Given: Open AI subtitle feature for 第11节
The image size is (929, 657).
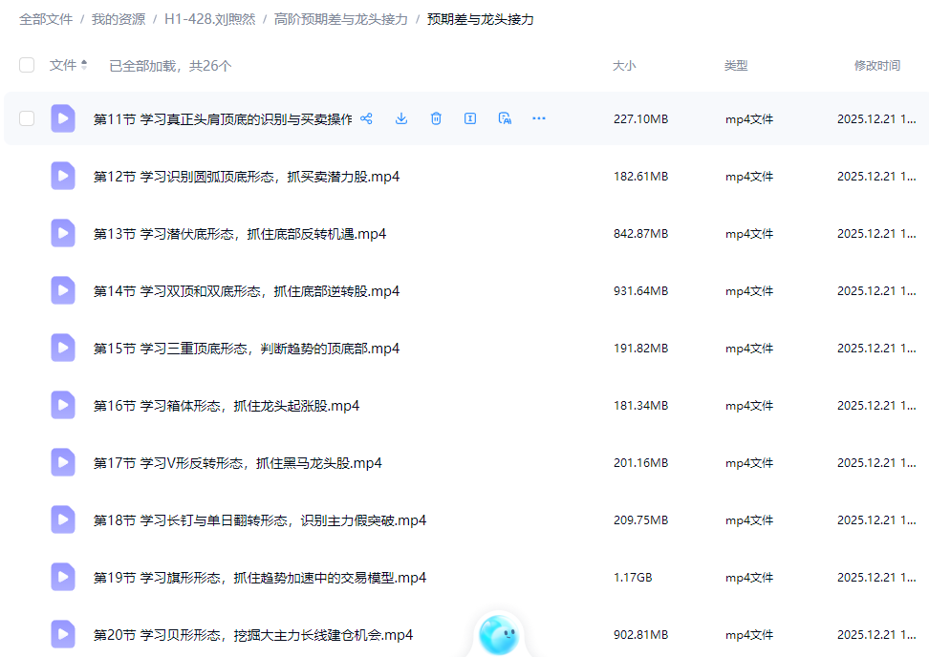Looking at the screenshot, I should point(504,118).
